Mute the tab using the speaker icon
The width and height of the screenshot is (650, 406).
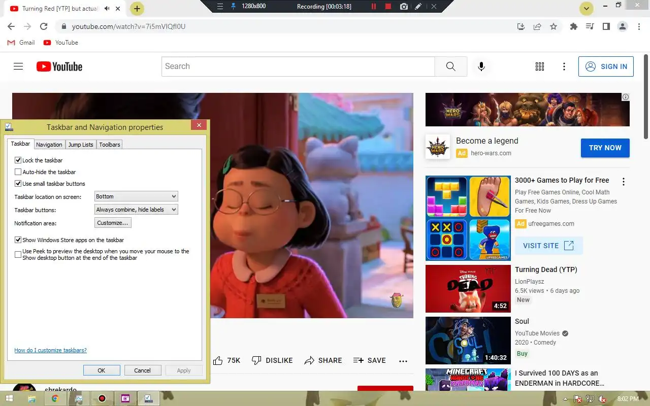coord(107,9)
